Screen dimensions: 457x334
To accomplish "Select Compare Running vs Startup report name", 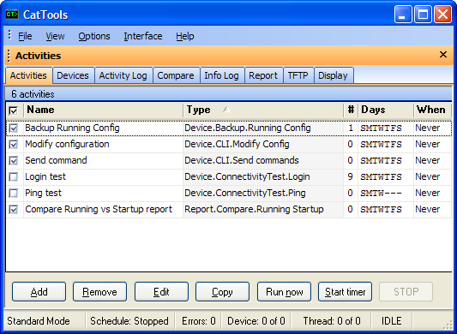I will 99,209.
